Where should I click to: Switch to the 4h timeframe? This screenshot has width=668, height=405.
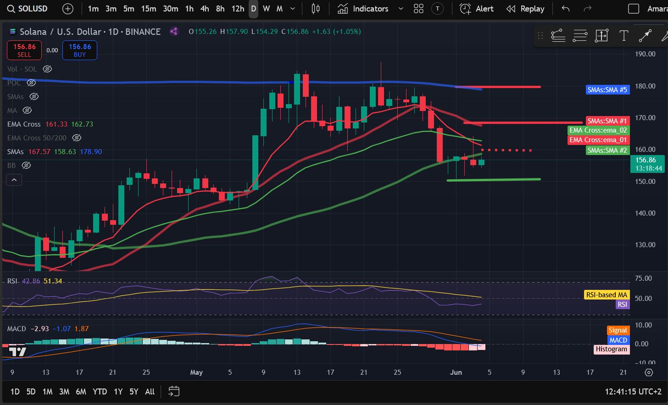205,9
